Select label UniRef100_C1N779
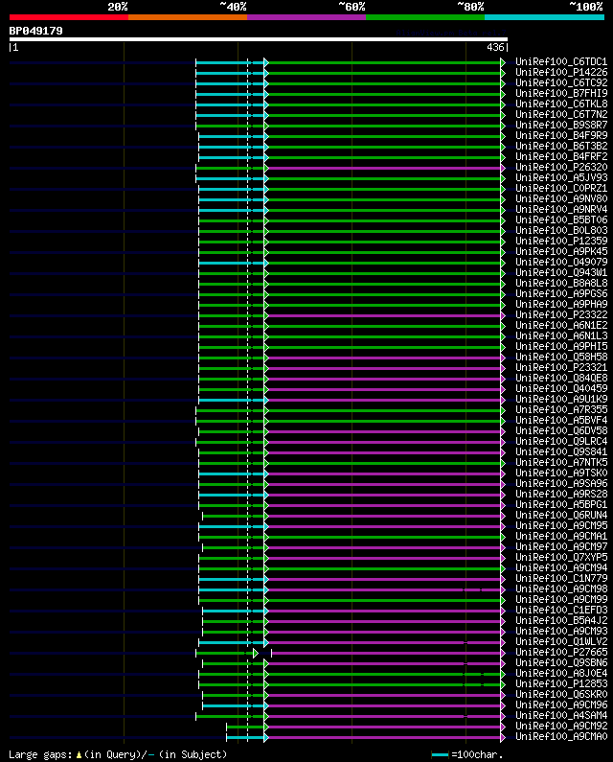This screenshot has width=613, height=762. [x=561, y=578]
